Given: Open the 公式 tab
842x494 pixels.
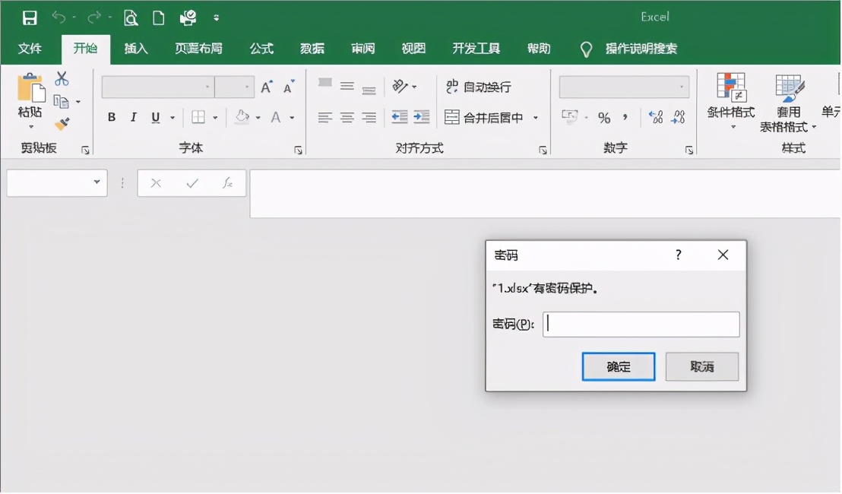Looking at the screenshot, I should [x=261, y=49].
